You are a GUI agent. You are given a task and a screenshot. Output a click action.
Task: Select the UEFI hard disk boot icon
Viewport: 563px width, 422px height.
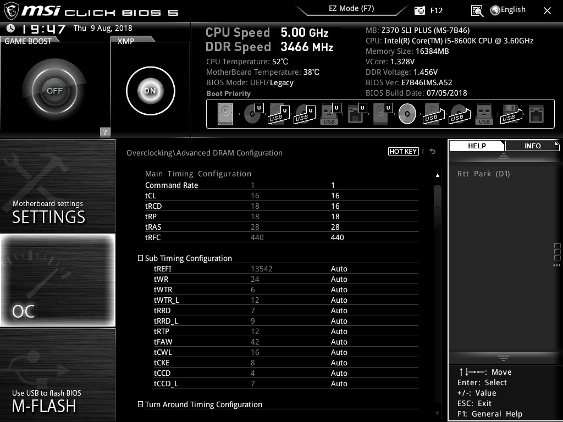click(383, 114)
